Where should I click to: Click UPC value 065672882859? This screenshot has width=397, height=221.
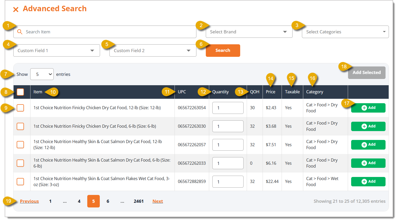coord(192,182)
